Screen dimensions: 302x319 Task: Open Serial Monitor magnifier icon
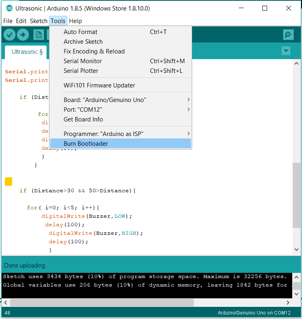click(x=288, y=34)
